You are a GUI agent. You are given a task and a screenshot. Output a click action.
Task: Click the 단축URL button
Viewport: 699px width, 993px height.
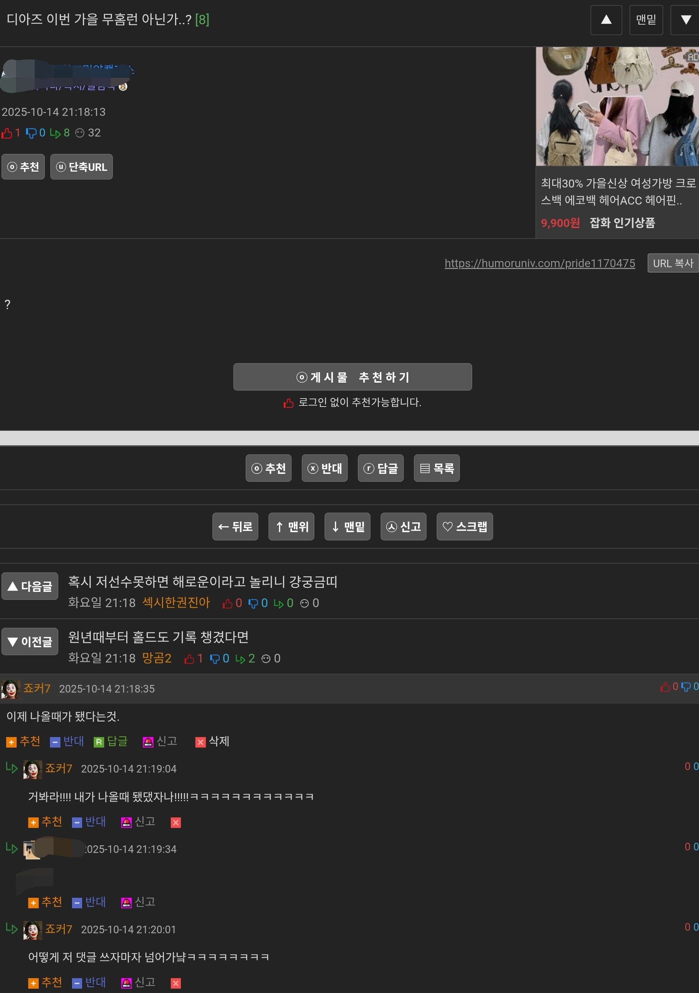[81, 167]
